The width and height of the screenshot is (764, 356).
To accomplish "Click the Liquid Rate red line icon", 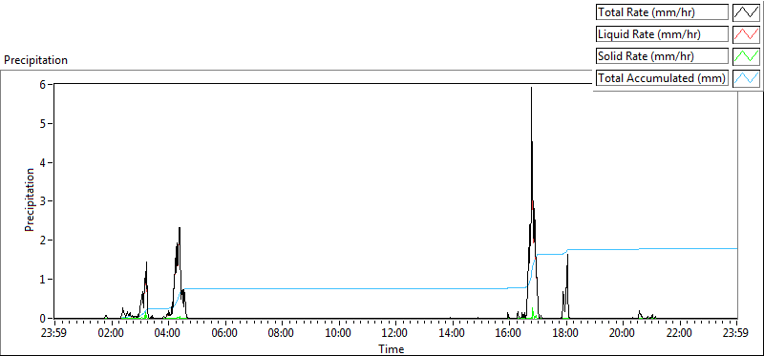I will [746, 34].
